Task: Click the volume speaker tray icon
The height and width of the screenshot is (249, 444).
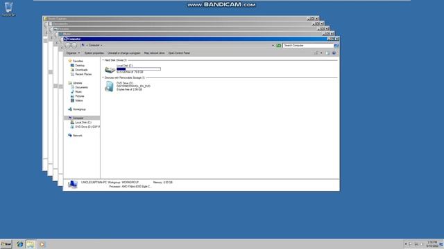Action: (x=422, y=244)
